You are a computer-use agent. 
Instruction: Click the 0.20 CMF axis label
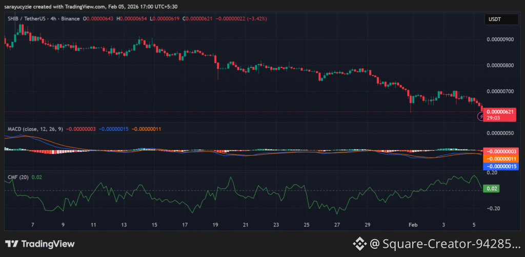point(492,173)
